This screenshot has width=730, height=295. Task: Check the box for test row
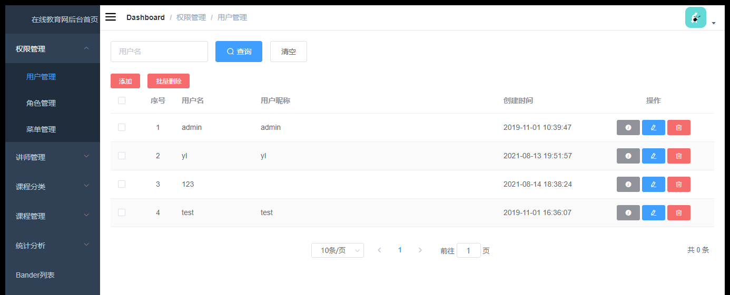[122, 212]
